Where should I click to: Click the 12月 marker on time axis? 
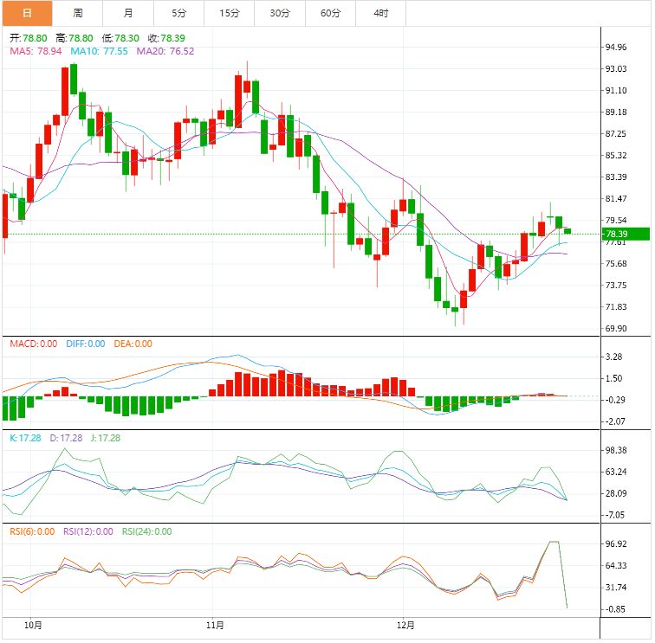pyautogui.click(x=406, y=624)
